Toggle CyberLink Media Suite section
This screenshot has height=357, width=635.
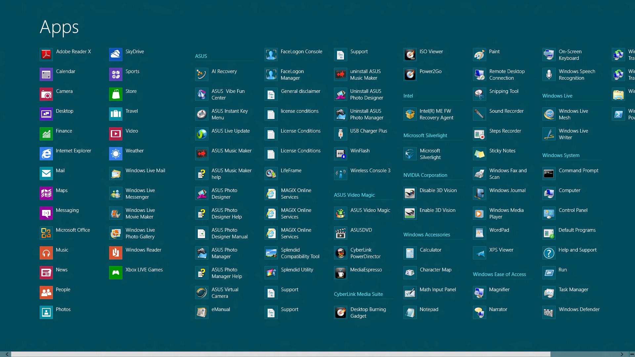358,294
